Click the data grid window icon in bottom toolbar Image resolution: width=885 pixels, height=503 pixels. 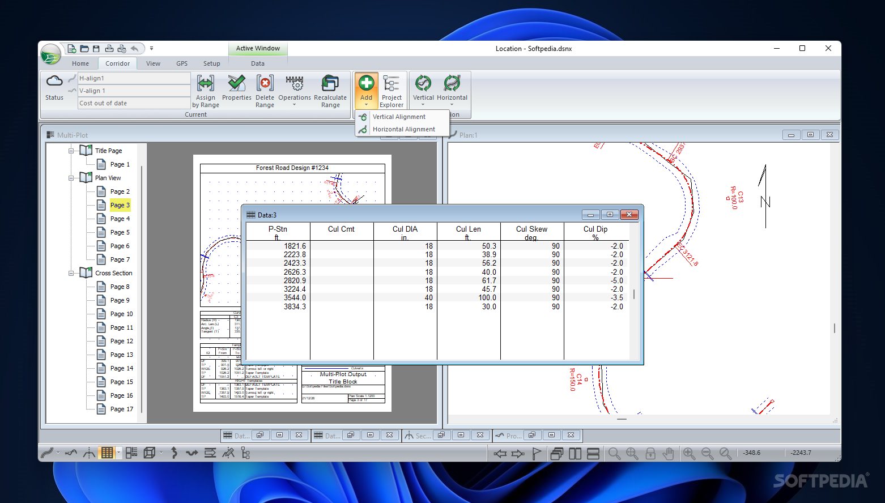coord(107,453)
